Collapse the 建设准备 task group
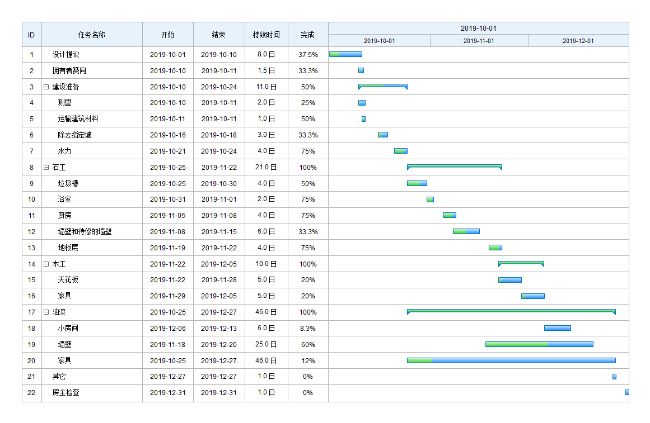650x423 pixels. click(46, 87)
